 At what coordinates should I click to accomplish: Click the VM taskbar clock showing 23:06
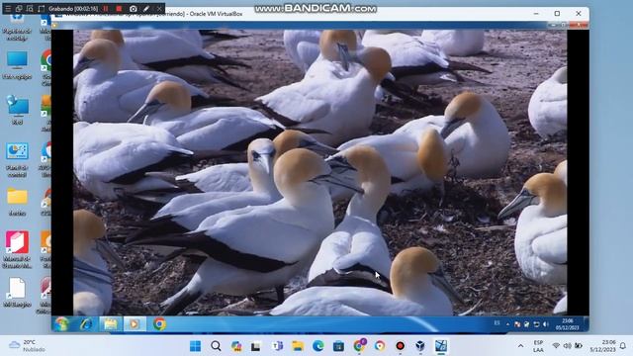point(567,324)
